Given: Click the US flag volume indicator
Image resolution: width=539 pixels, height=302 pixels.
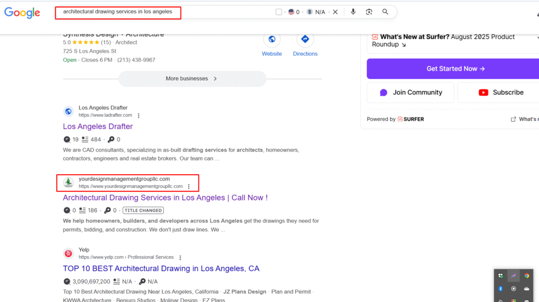Looking at the screenshot, I should (291, 12).
